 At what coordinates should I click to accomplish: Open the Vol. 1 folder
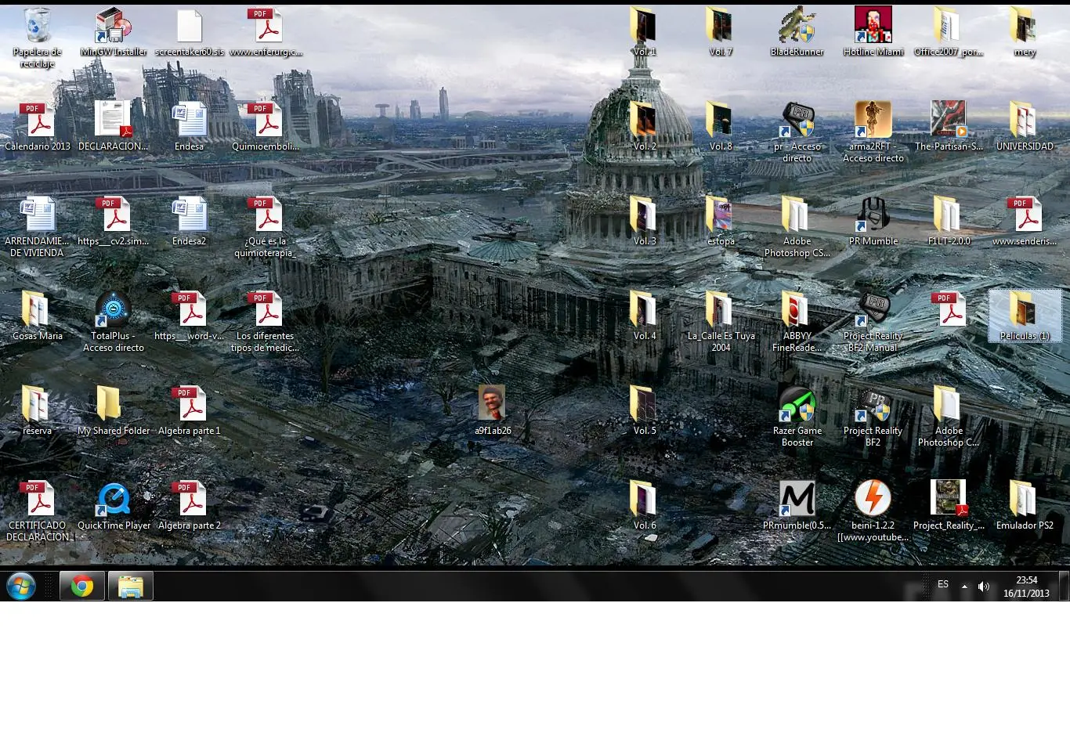[645, 33]
